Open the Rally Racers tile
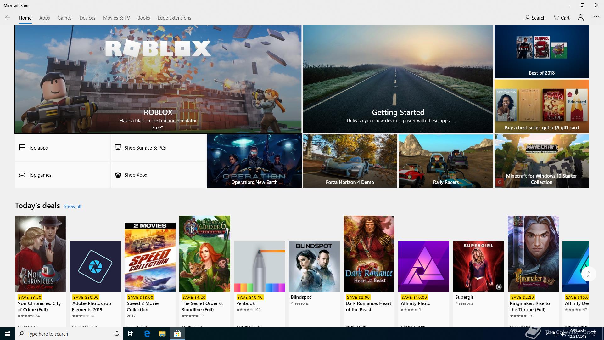This screenshot has height=340, width=604. [446, 161]
